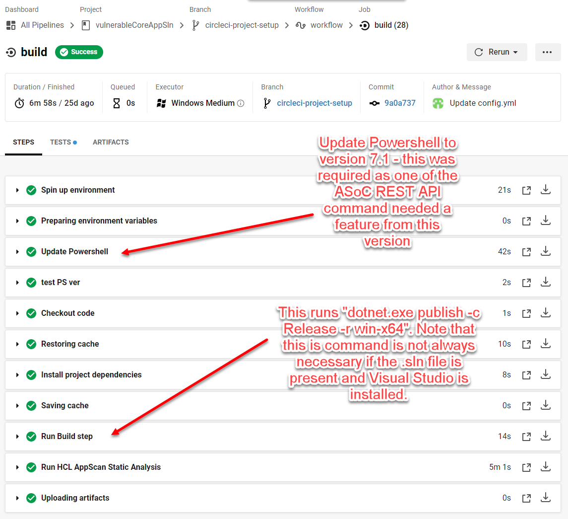Expand the test PS ver step

coord(17,283)
